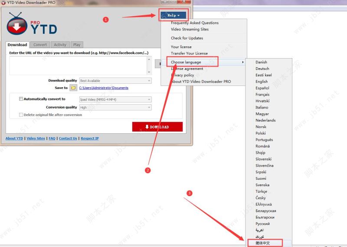
Task: Choose Polski language
Action: click(x=268, y=133)
